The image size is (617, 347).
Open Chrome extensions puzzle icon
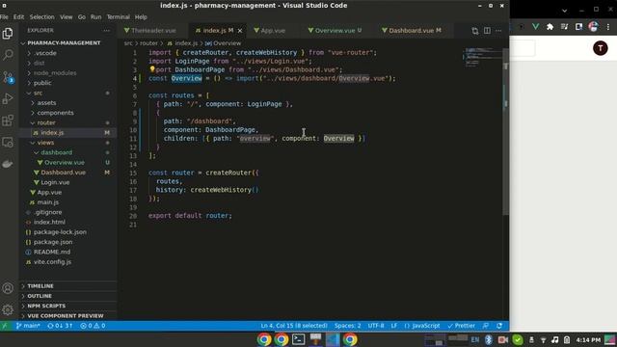(x=550, y=27)
